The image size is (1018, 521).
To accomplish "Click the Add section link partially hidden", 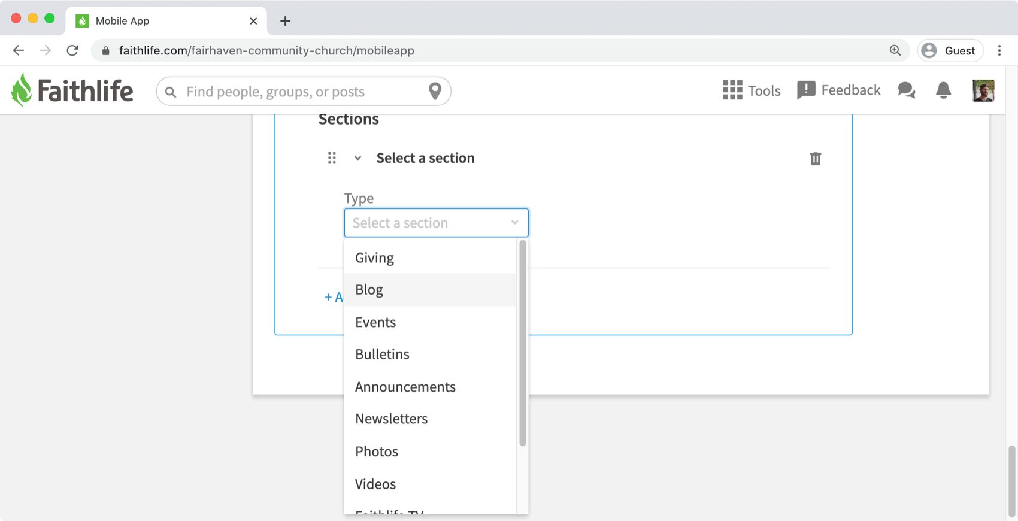I will pos(334,297).
